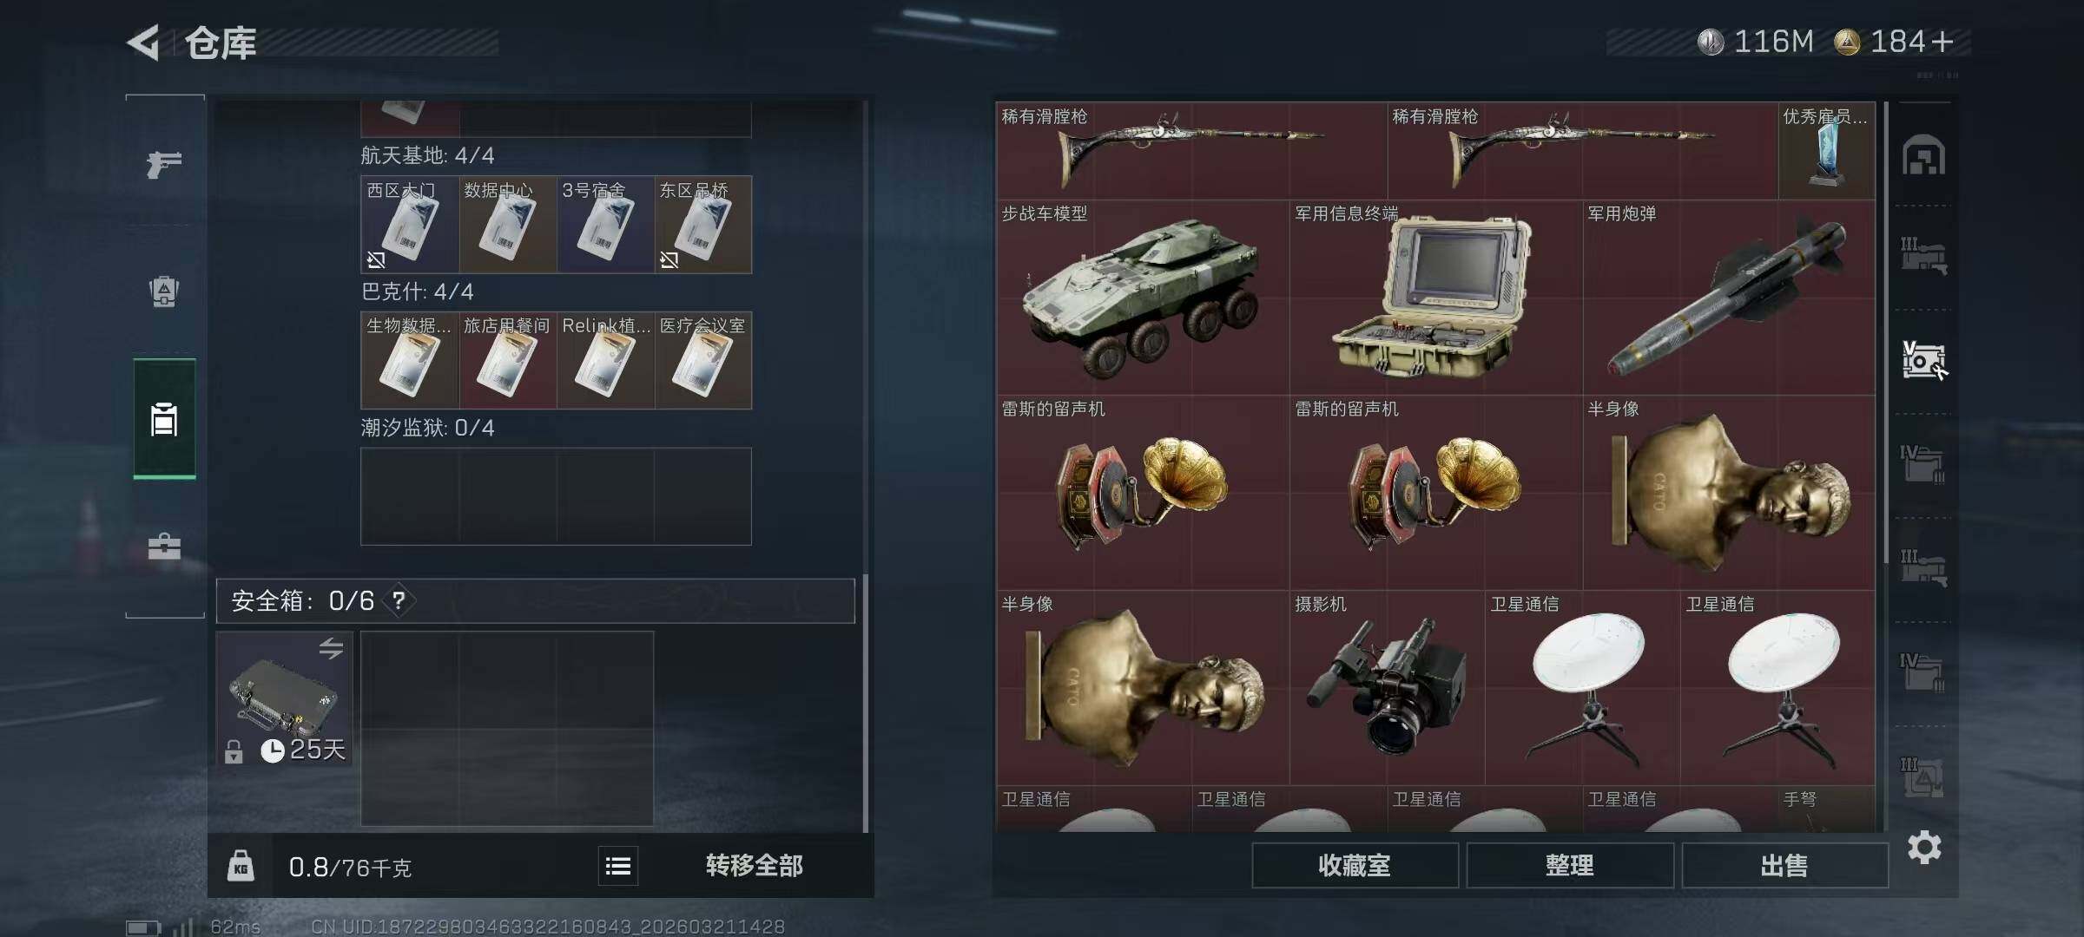Select the keycard clipboard tab in sidebar

(x=164, y=419)
